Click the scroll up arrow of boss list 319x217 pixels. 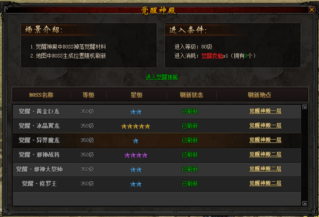pos(305,107)
